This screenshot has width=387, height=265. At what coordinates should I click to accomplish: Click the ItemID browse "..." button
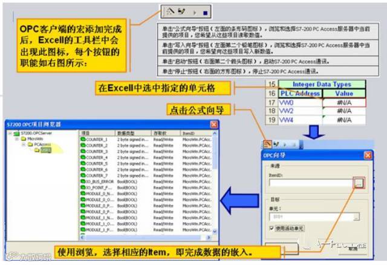359,183
